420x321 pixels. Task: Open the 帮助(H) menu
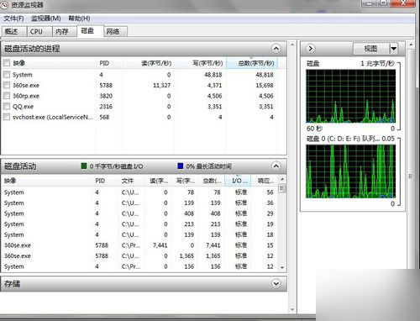pyautogui.click(x=79, y=18)
